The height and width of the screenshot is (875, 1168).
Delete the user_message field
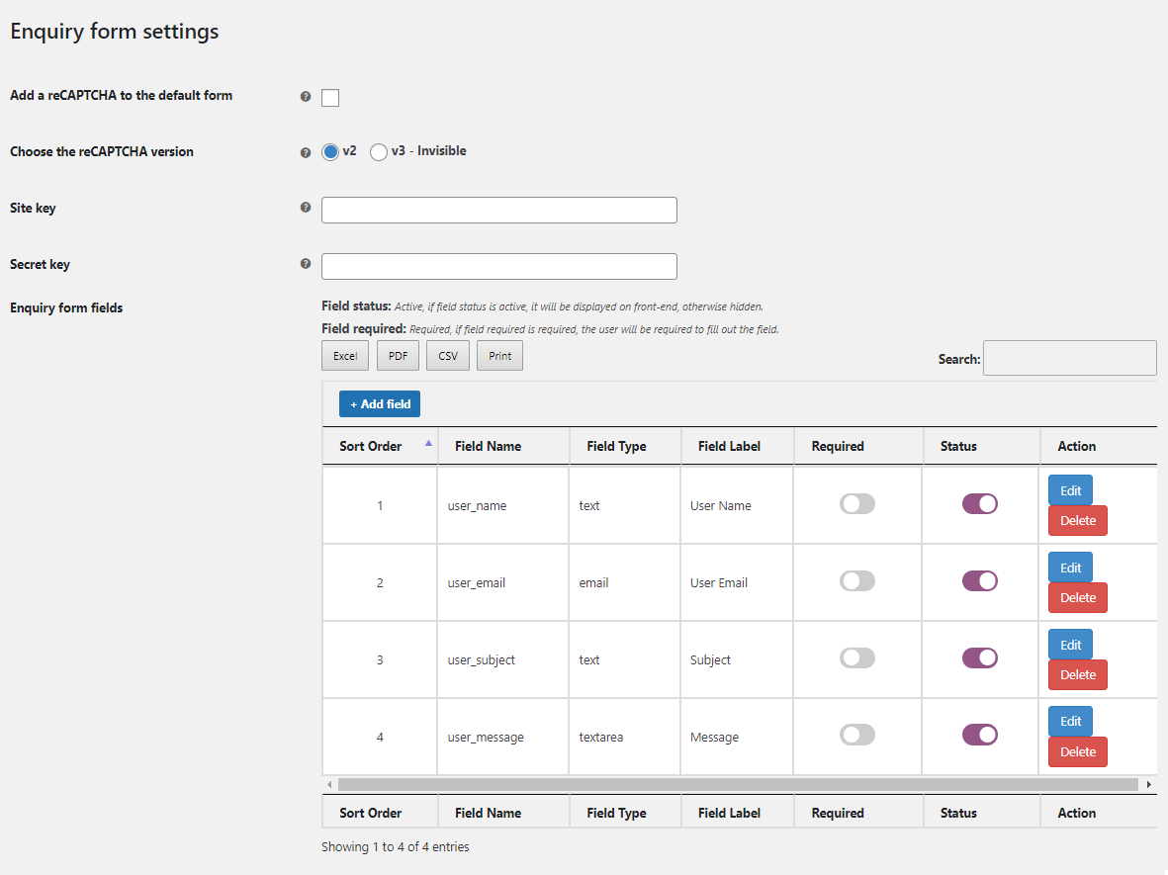[x=1077, y=751]
